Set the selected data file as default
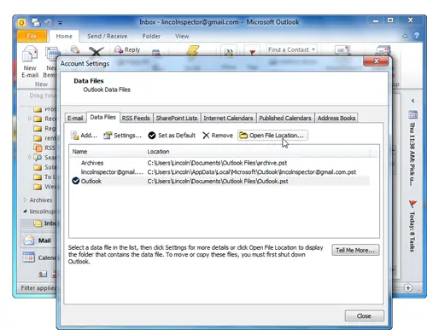The height and width of the screenshot is (330, 427). [x=172, y=136]
